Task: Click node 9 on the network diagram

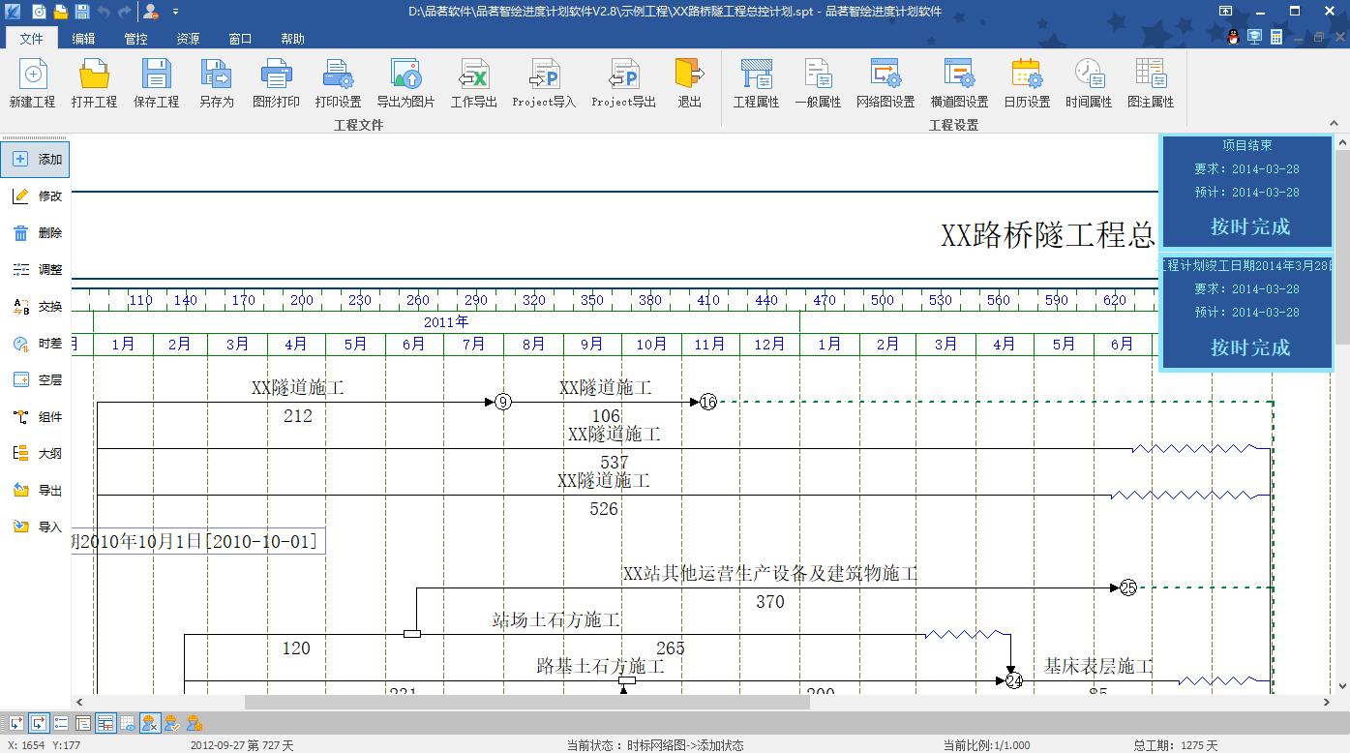Action: pos(502,402)
